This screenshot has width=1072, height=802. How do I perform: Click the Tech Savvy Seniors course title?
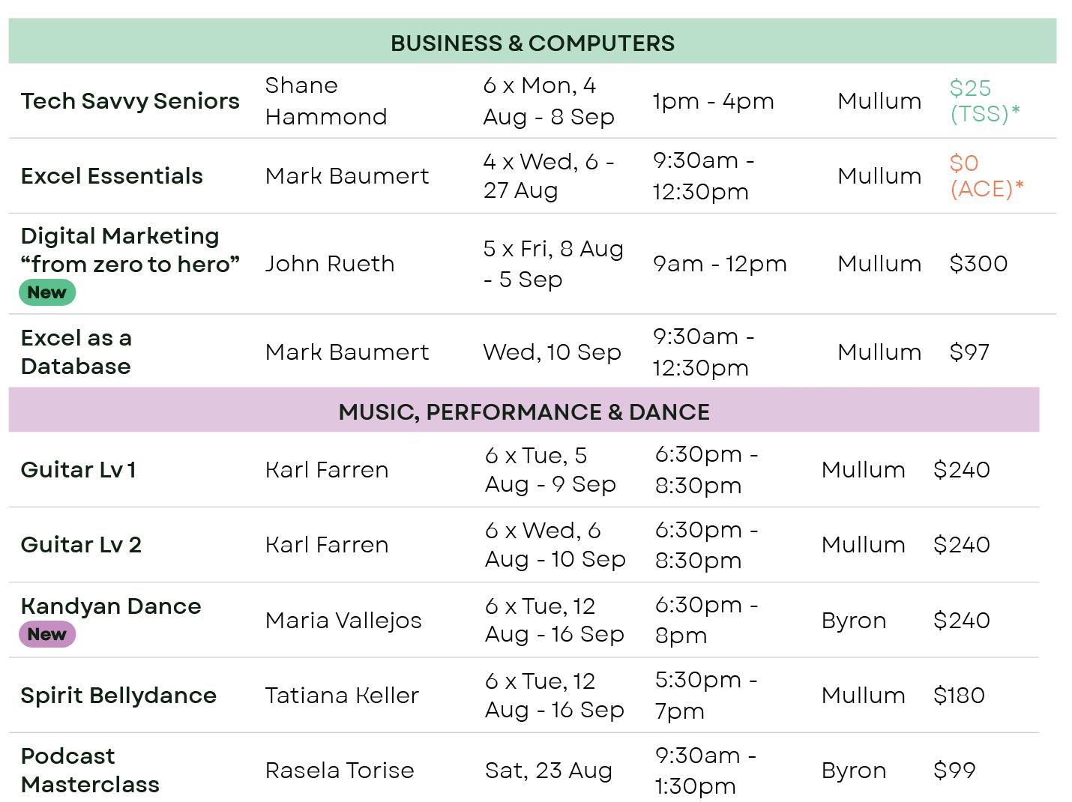pos(130,101)
